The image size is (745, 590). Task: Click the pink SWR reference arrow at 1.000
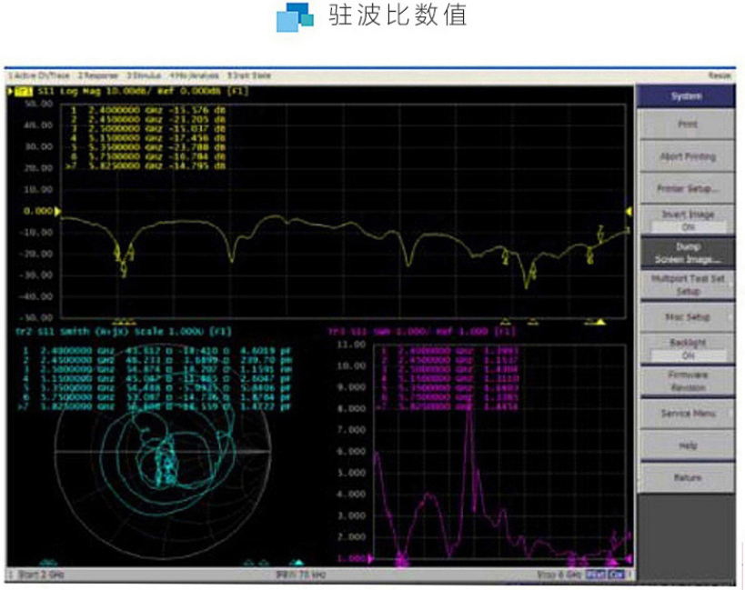click(370, 559)
